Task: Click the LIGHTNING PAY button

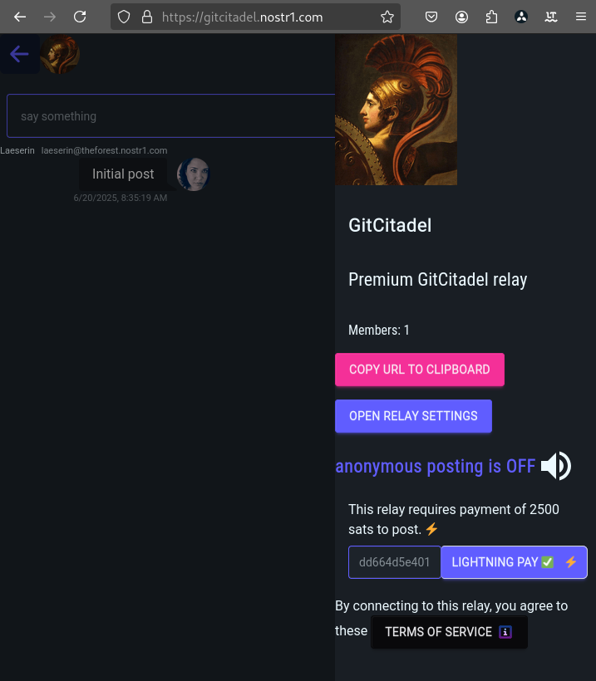Action: [514, 562]
